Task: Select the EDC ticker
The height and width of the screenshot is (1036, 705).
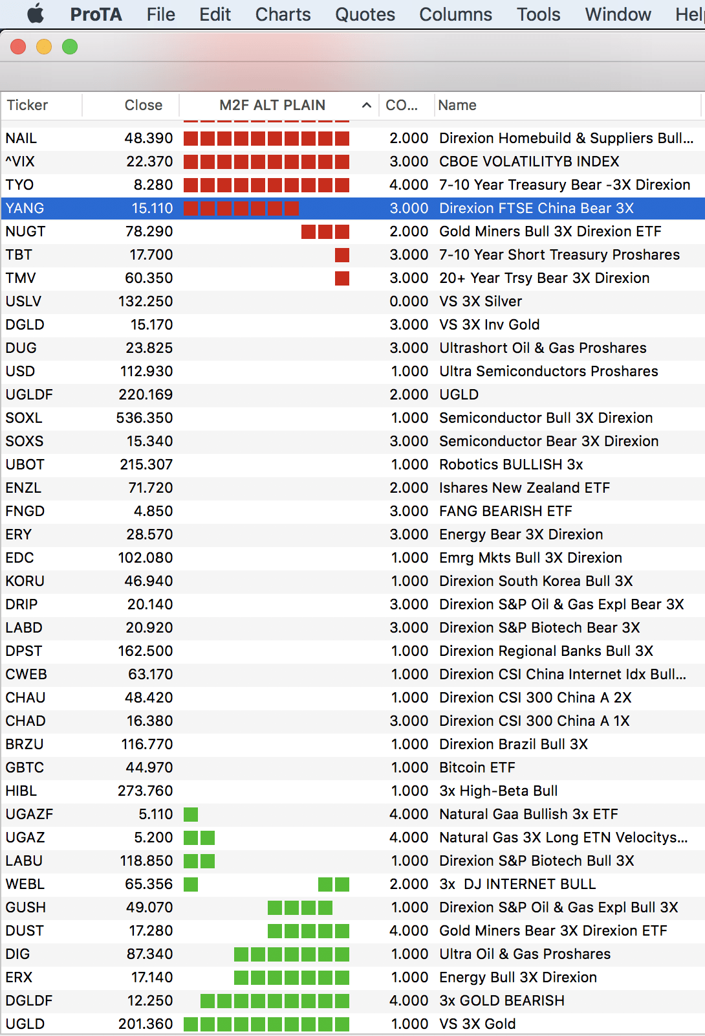Action: coord(19,557)
